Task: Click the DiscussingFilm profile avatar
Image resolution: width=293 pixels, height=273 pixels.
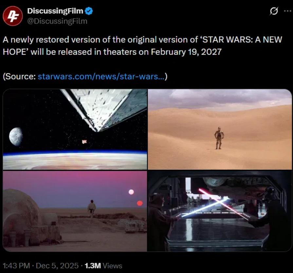Action: tap(13, 16)
